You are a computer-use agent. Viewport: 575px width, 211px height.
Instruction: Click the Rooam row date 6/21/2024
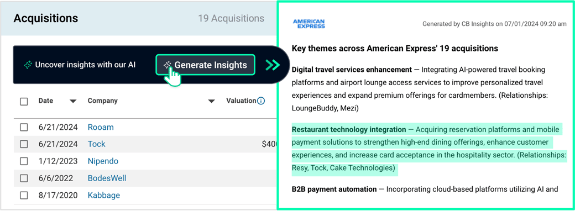(58, 127)
